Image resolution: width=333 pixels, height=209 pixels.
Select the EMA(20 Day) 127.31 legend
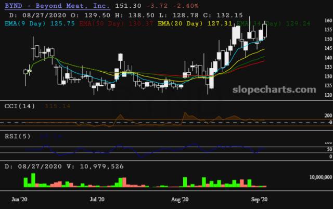click(195, 23)
